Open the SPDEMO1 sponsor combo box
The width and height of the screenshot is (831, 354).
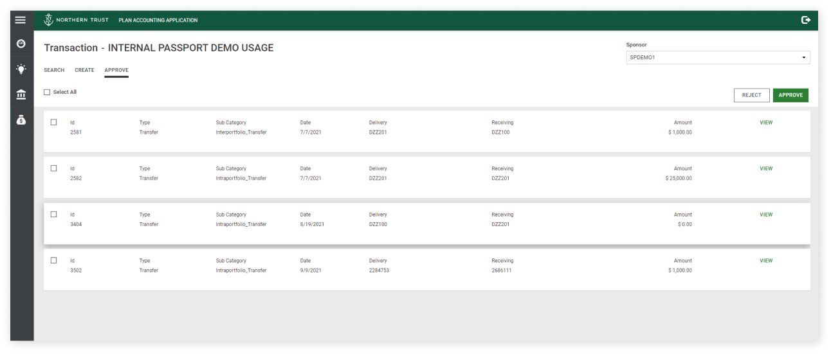[713, 58]
